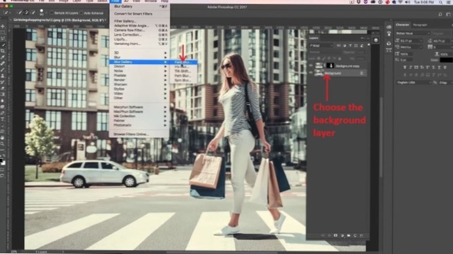Image resolution: width=453 pixels, height=254 pixels.
Task: Select the Hand tool
Action: click(3, 138)
